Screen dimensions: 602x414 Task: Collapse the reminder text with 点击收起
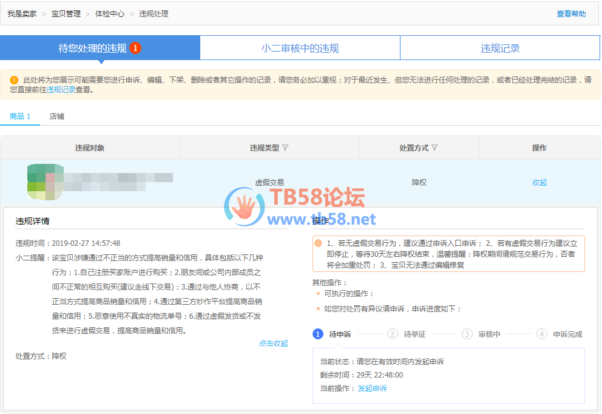tap(273, 344)
